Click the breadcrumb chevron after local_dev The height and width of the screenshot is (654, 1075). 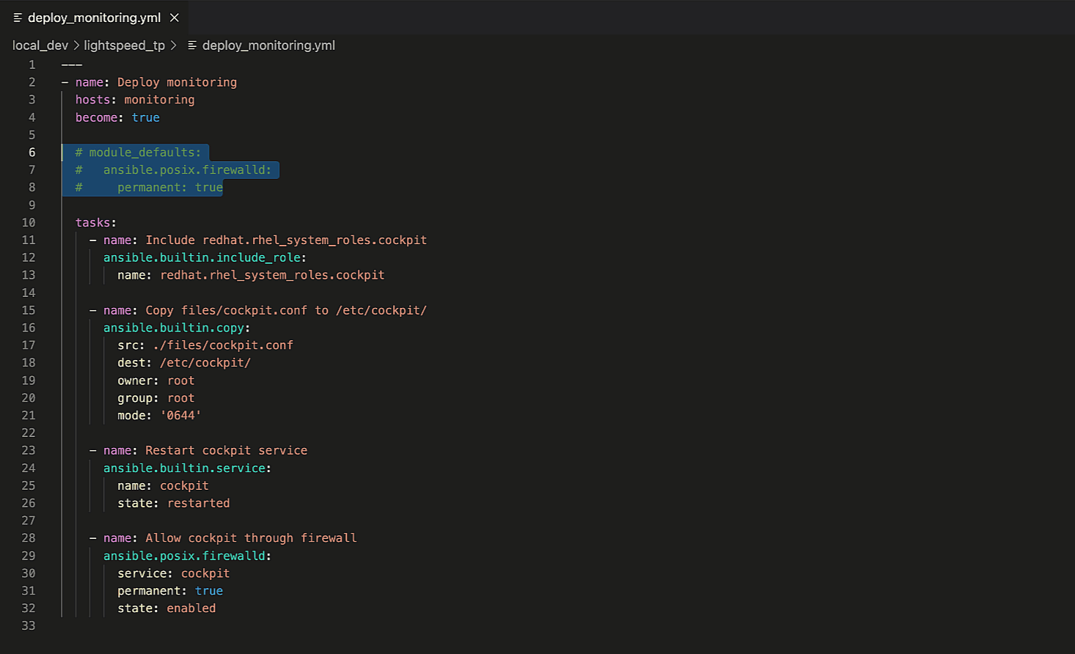click(x=76, y=45)
